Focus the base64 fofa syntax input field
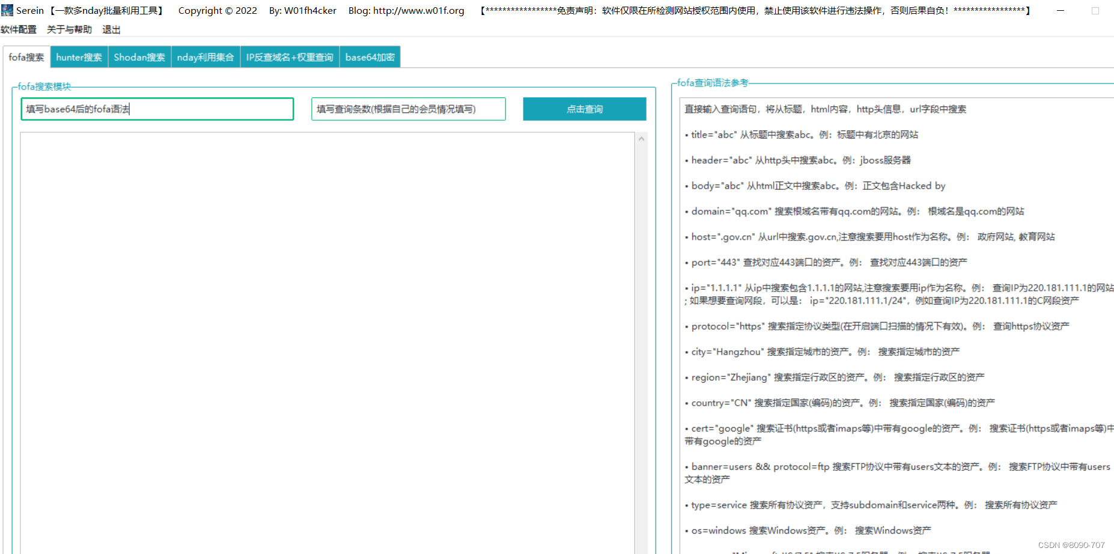 coord(157,109)
